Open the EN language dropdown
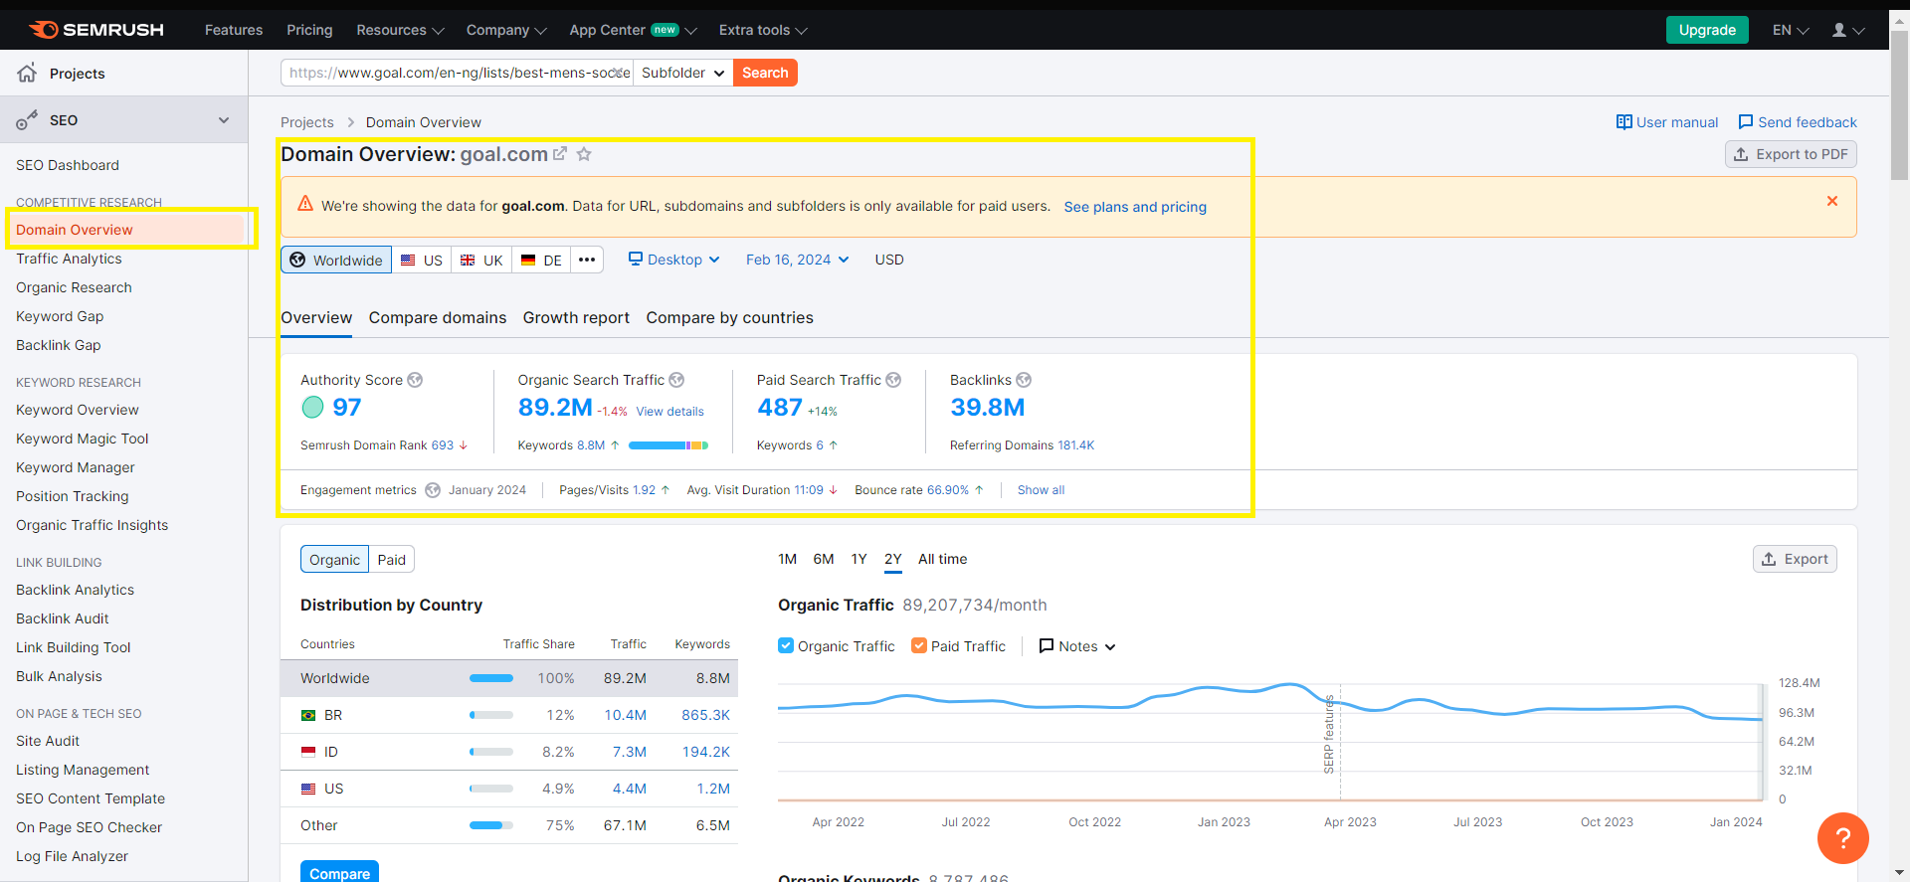Image resolution: width=1910 pixels, height=882 pixels. (x=1791, y=30)
